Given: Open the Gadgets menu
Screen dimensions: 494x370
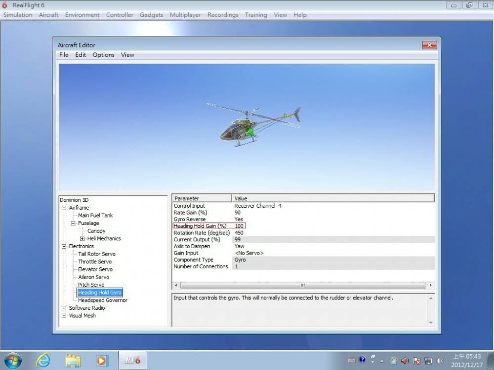Looking at the screenshot, I should click(x=151, y=15).
